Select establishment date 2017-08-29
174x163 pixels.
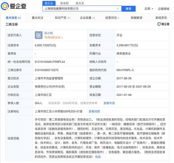124,78
